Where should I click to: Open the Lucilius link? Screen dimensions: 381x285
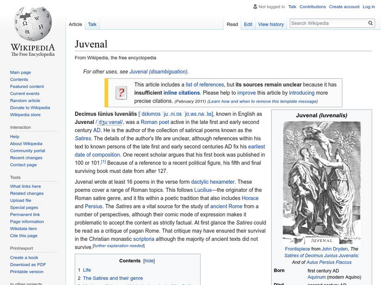(203, 190)
